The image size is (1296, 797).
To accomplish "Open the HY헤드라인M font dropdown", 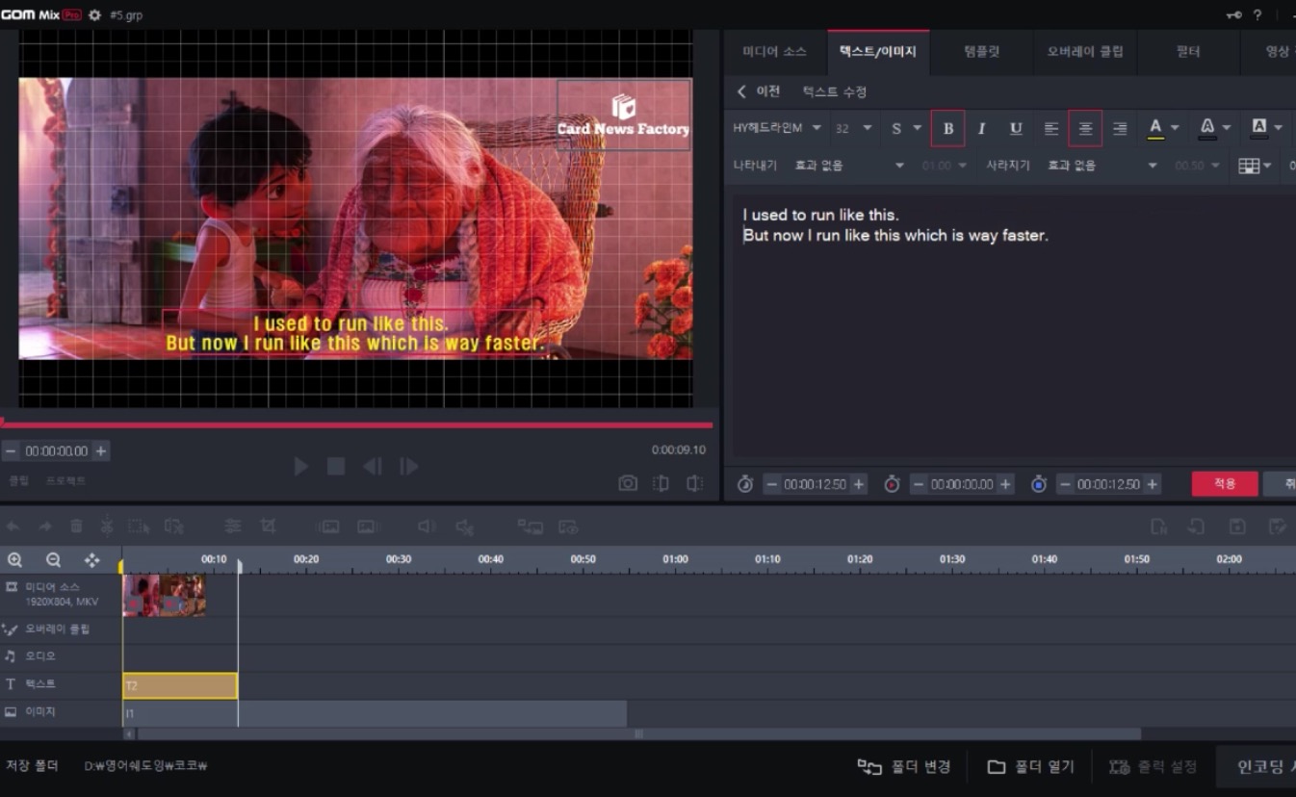I will [776, 128].
